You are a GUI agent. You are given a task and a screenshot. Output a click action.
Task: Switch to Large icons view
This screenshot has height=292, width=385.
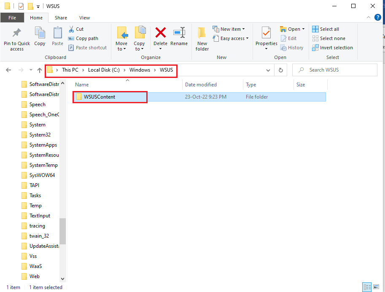click(x=376, y=287)
